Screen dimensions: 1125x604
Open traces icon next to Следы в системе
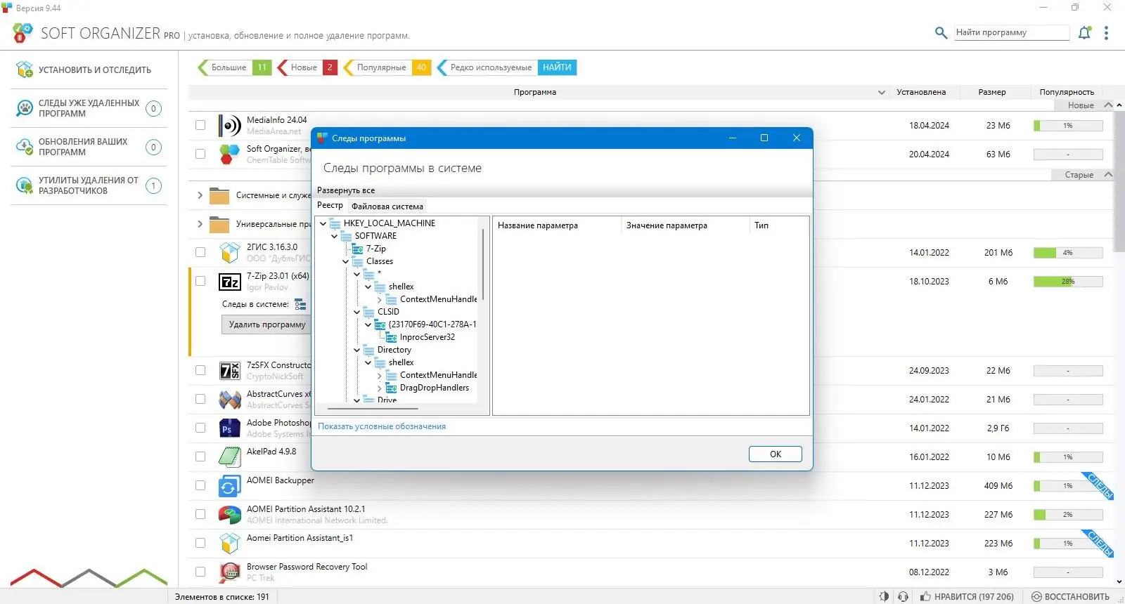coord(300,304)
